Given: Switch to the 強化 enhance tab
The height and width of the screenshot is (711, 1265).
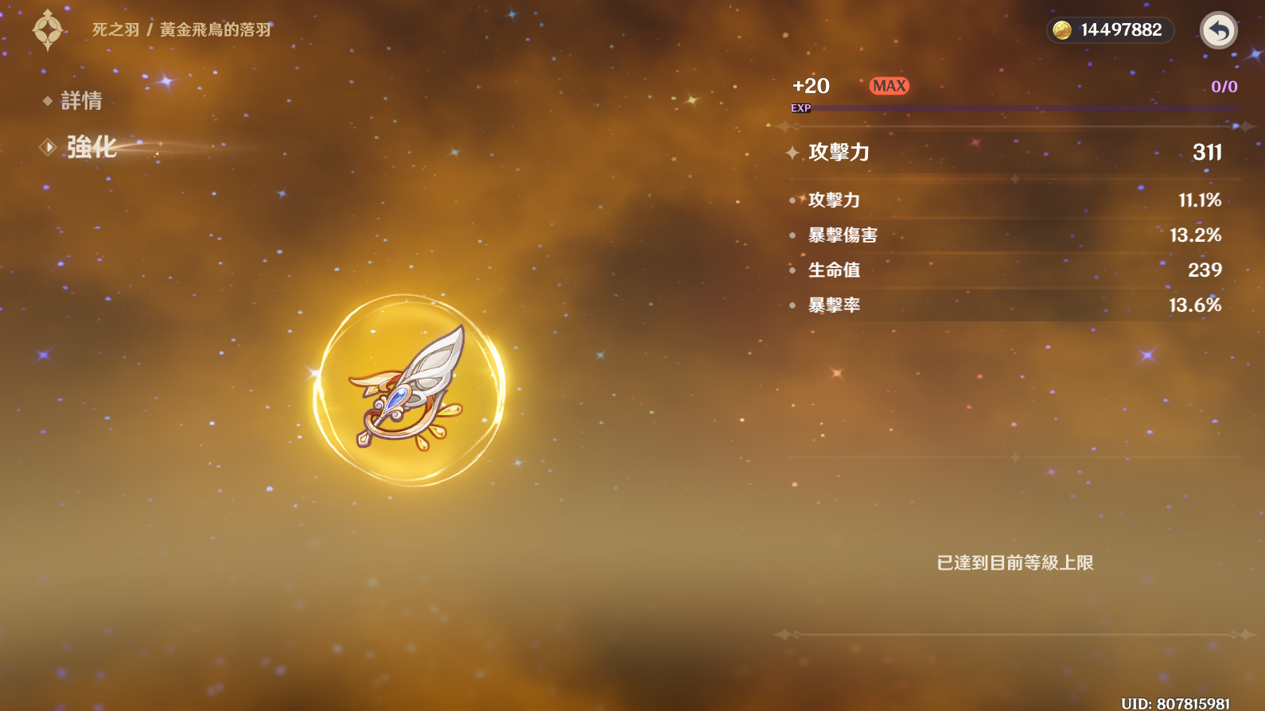Looking at the screenshot, I should [x=91, y=147].
